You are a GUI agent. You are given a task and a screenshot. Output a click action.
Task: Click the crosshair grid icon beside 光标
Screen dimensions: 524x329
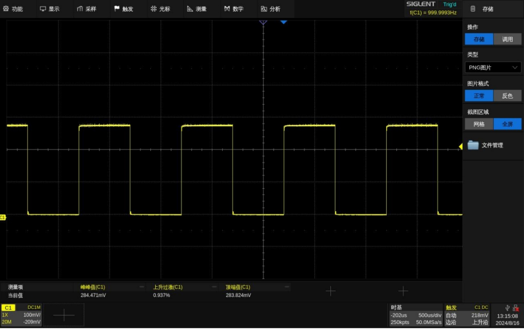pos(153,9)
